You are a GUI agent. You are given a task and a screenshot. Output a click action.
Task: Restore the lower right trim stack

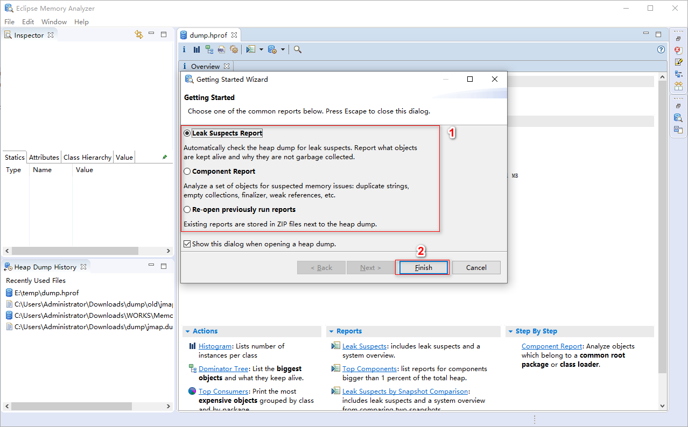tap(678, 106)
